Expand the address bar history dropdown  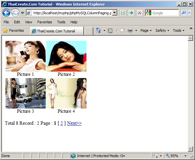pyautogui.click(x=115, y=13)
